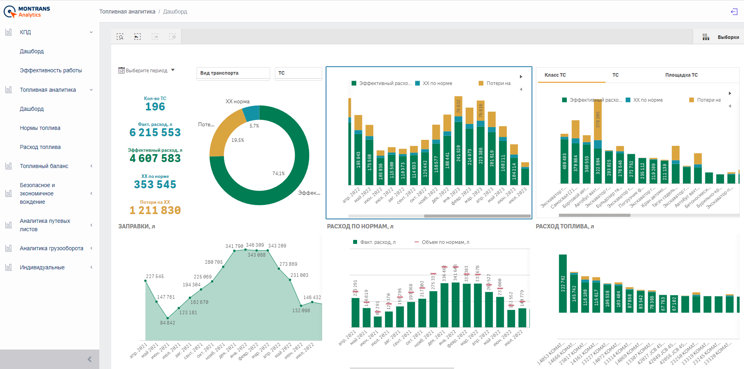
Task: Collapse the КПД menu section
Action: tap(91, 32)
